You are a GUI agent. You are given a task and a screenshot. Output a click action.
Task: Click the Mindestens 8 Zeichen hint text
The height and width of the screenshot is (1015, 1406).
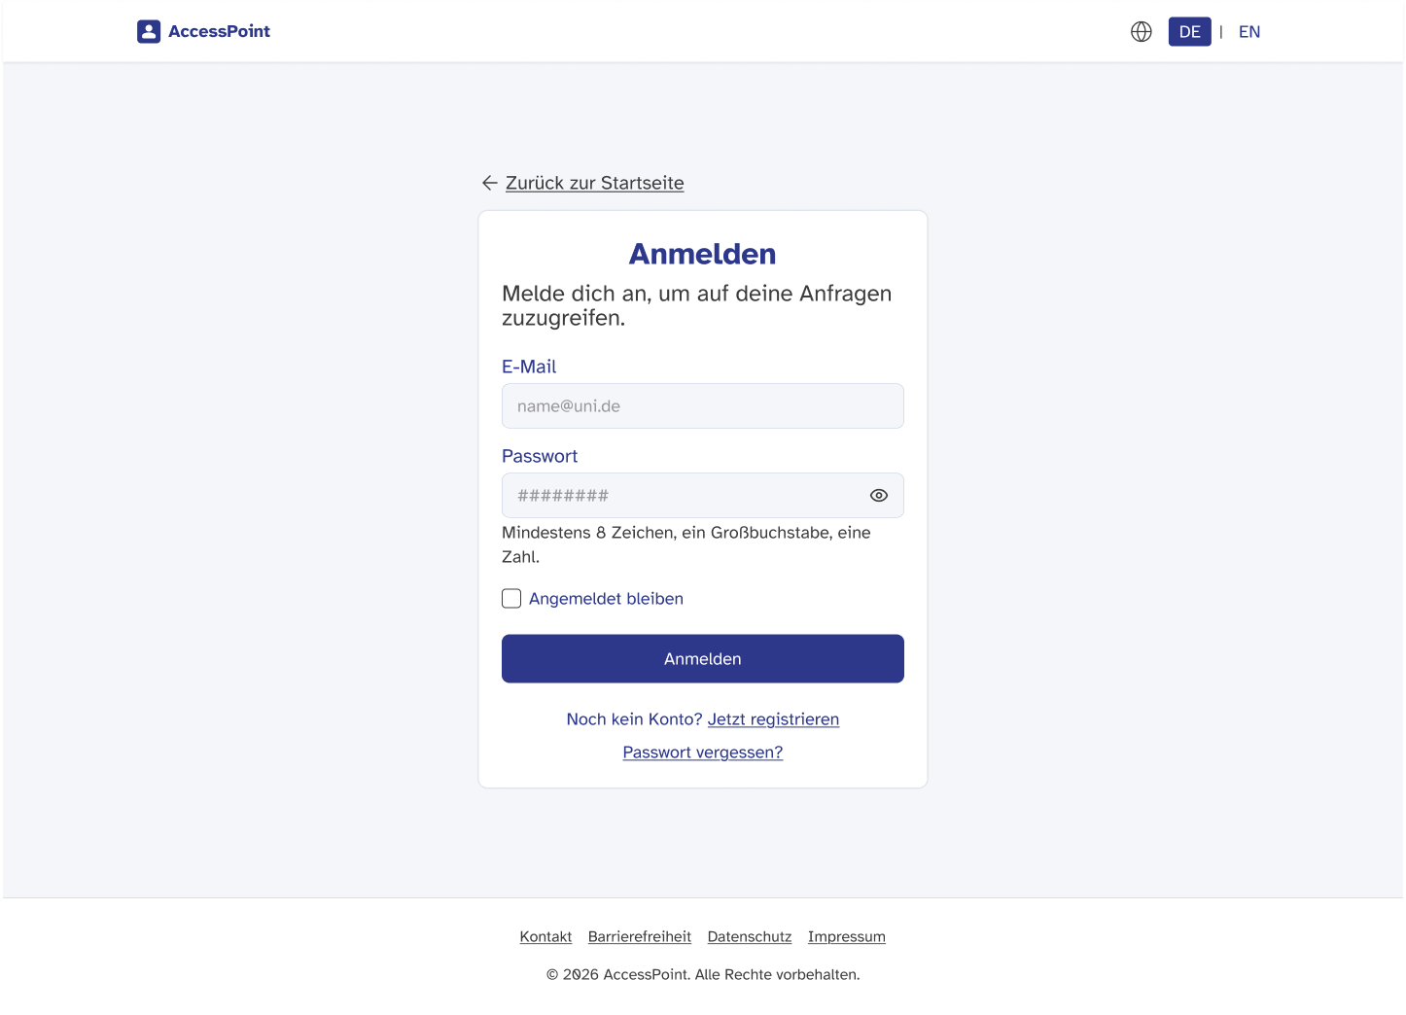[686, 544]
